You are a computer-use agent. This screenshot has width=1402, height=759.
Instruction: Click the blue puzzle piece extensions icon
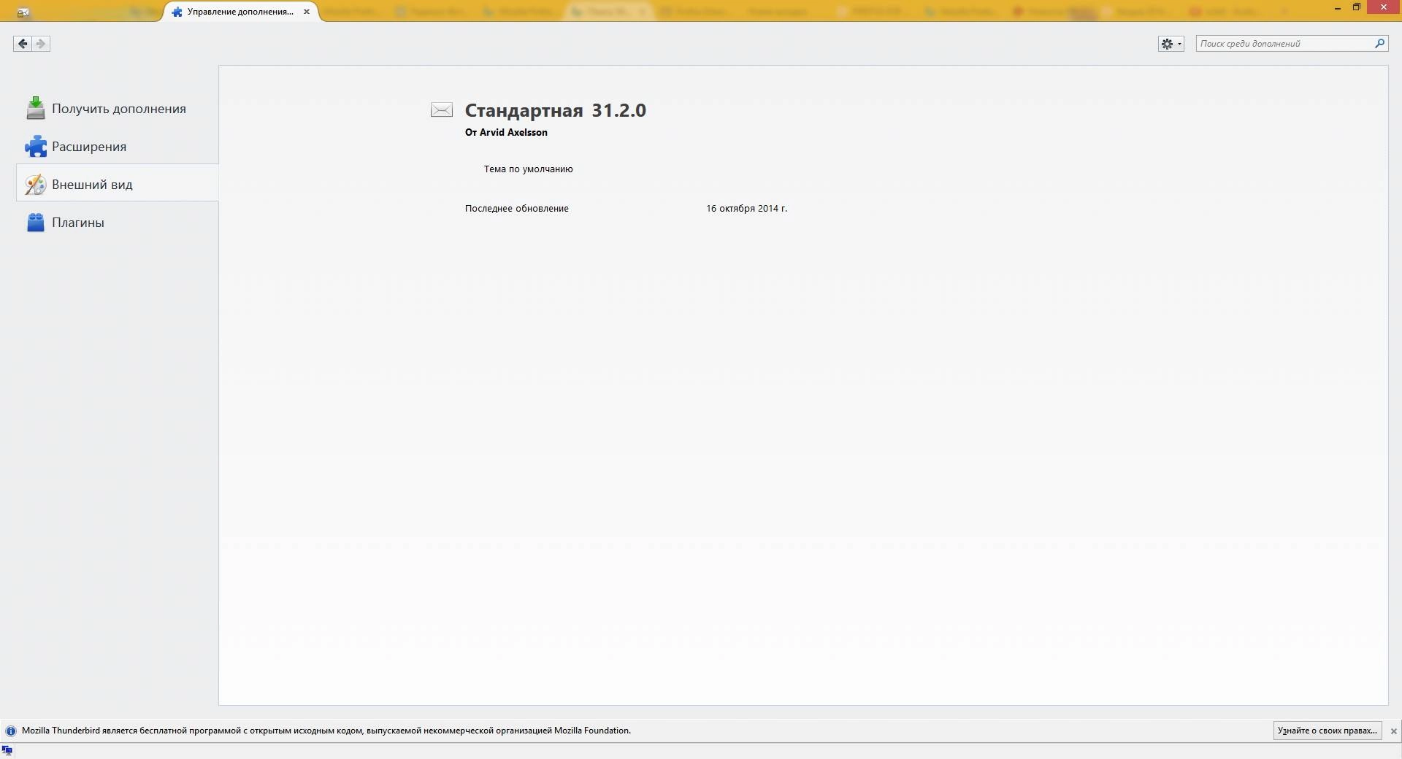(35, 147)
